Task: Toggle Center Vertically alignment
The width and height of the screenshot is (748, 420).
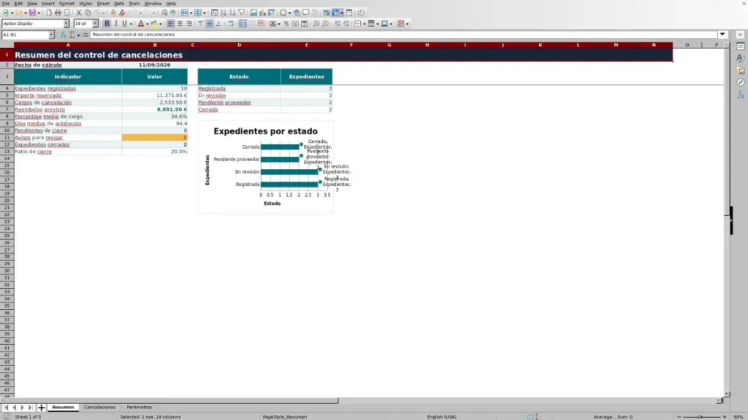Action: pos(210,24)
